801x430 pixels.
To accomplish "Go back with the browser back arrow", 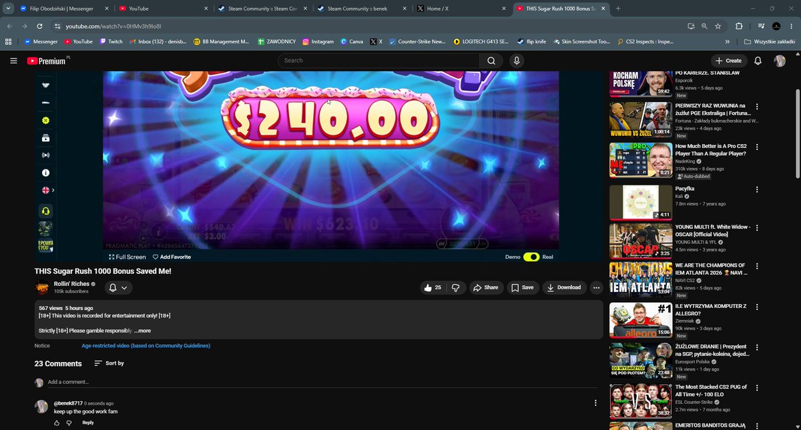I will [x=9, y=26].
